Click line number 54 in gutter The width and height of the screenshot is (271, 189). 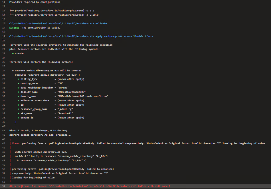coord(4,186)
